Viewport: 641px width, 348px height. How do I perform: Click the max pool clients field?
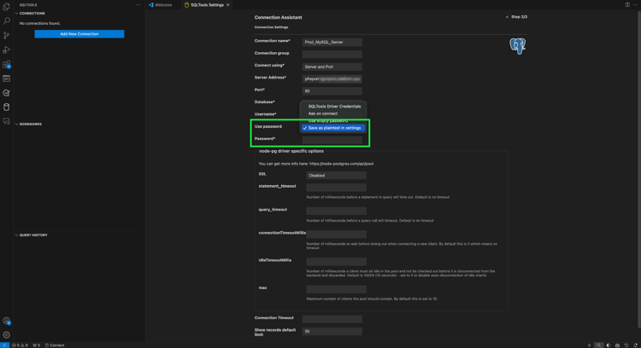pyautogui.click(x=336, y=289)
